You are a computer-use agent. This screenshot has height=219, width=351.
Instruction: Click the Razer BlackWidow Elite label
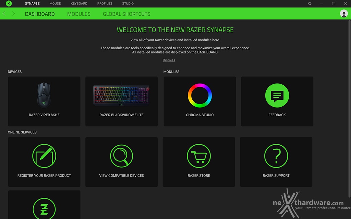click(x=122, y=115)
